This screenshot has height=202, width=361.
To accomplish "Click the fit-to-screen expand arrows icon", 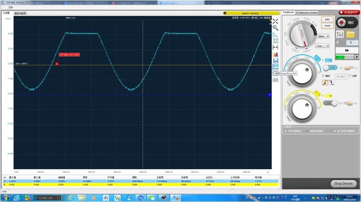I will [x=275, y=21].
